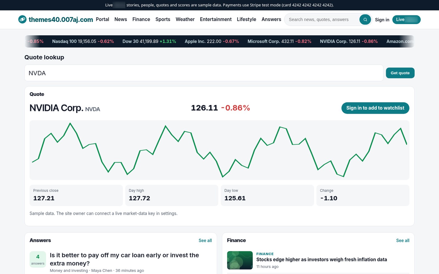Click the Day high value 127.72
439x274 pixels.
(139, 198)
